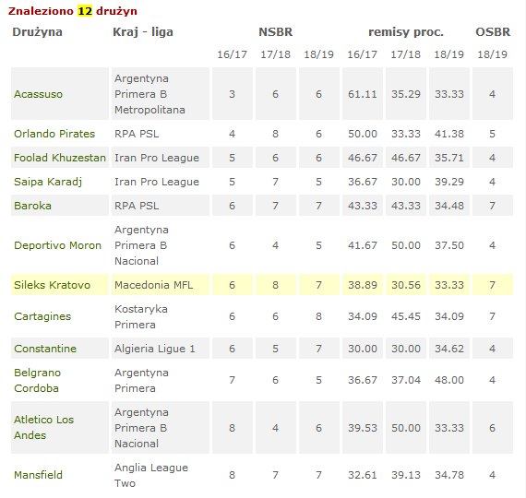The image size is (526, 498).
Task: Open the Orlando Pirates team link
Action: (54, 134)
